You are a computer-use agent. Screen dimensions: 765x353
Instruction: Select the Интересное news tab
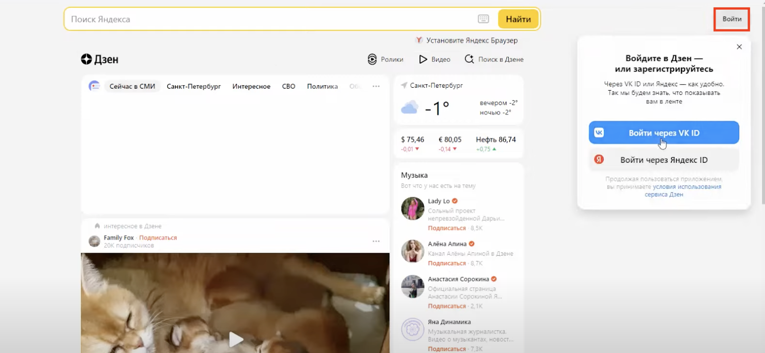click(251, 86)
